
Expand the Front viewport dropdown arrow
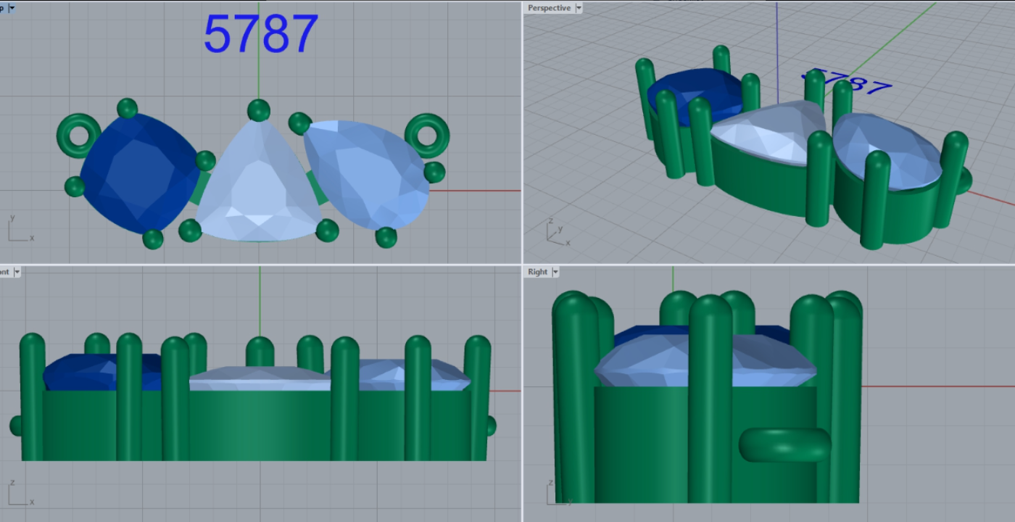[17, 272]
